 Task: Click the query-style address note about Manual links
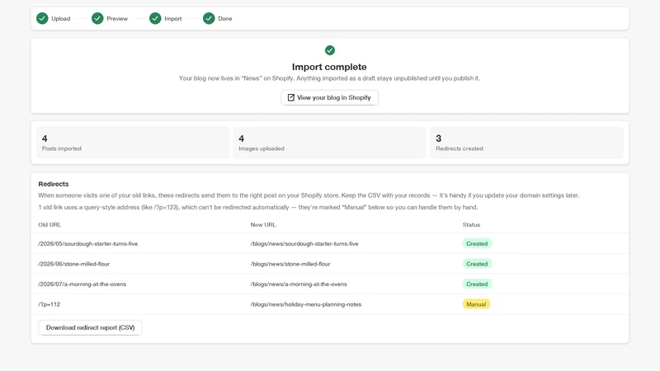coord(258,208)
